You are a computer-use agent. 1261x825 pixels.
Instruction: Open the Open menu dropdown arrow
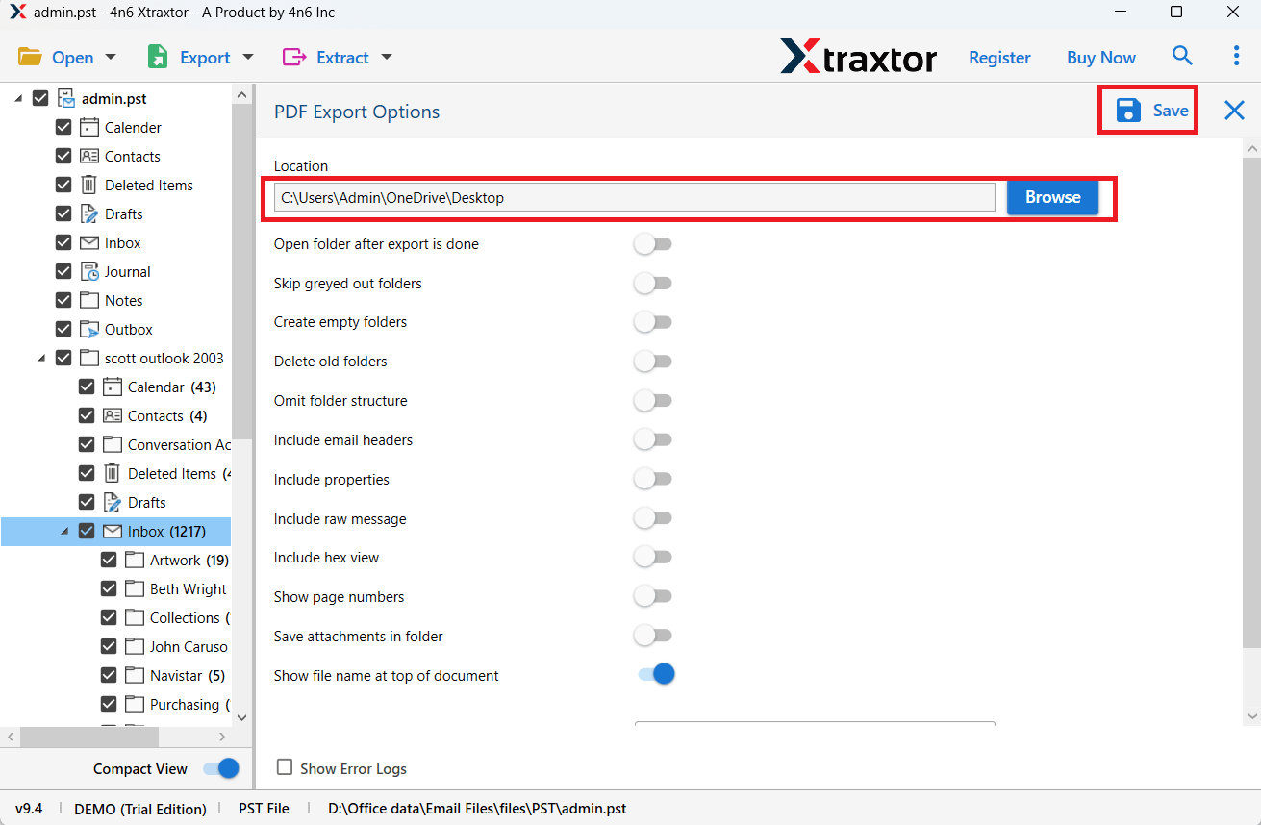pyautogui.click(x=110, y=57)
